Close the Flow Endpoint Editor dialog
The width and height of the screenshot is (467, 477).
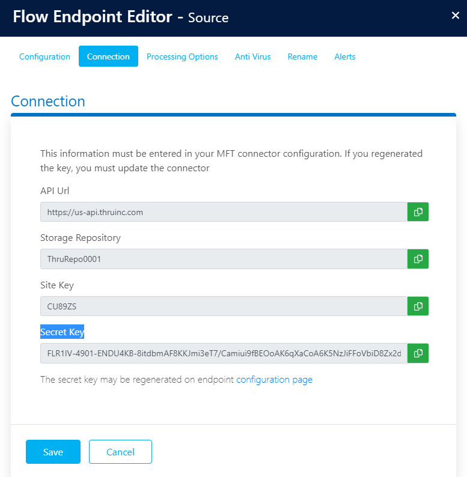pos(455,16)
